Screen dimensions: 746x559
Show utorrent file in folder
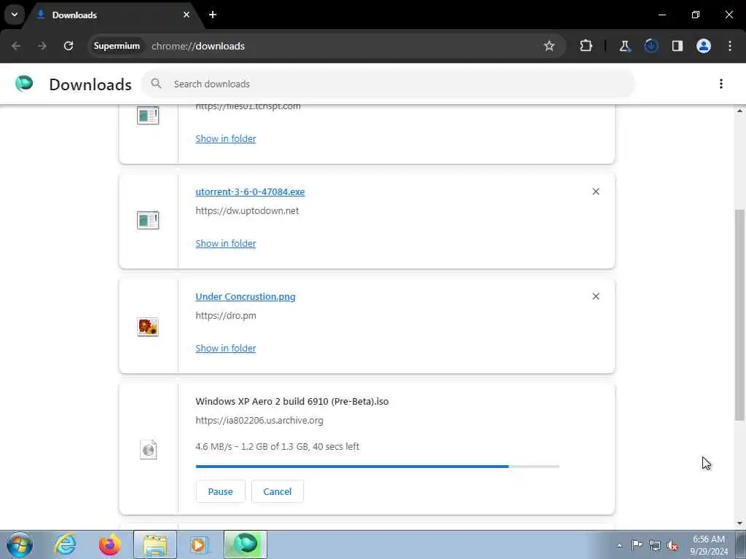tap(226, 243)
